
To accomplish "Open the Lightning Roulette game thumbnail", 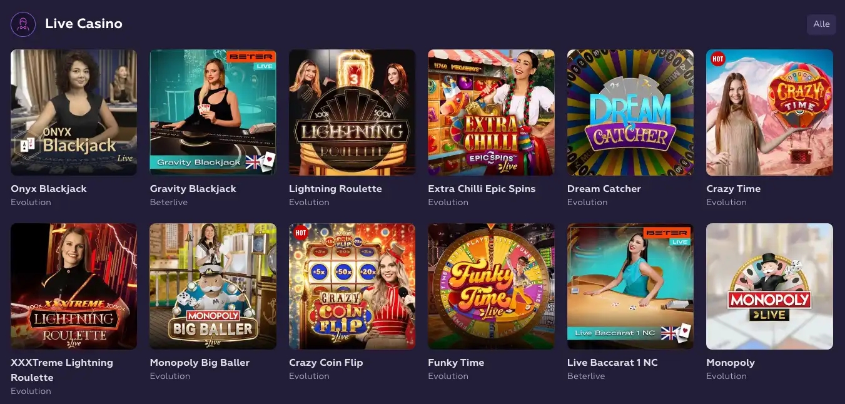I will [x=352, y=113].
